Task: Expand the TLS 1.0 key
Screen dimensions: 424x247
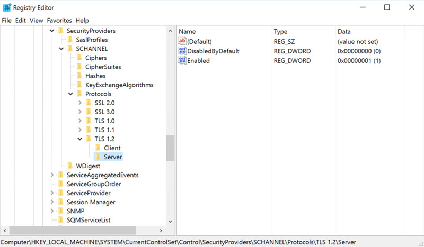Action: (80, 121)
